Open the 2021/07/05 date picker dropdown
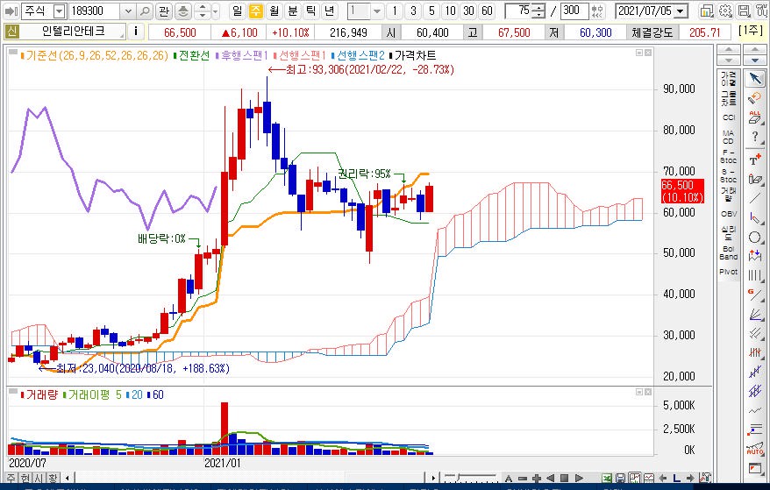The width and height of the screenshot is (770, 490). pyautogui.click(x=681, y=11)
